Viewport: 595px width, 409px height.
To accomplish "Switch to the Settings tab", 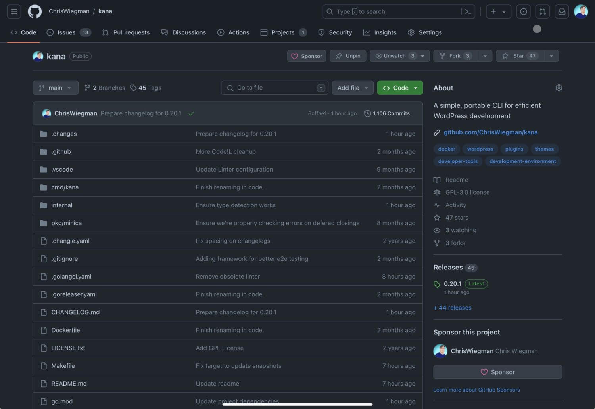I will click(x=425, y=32).
